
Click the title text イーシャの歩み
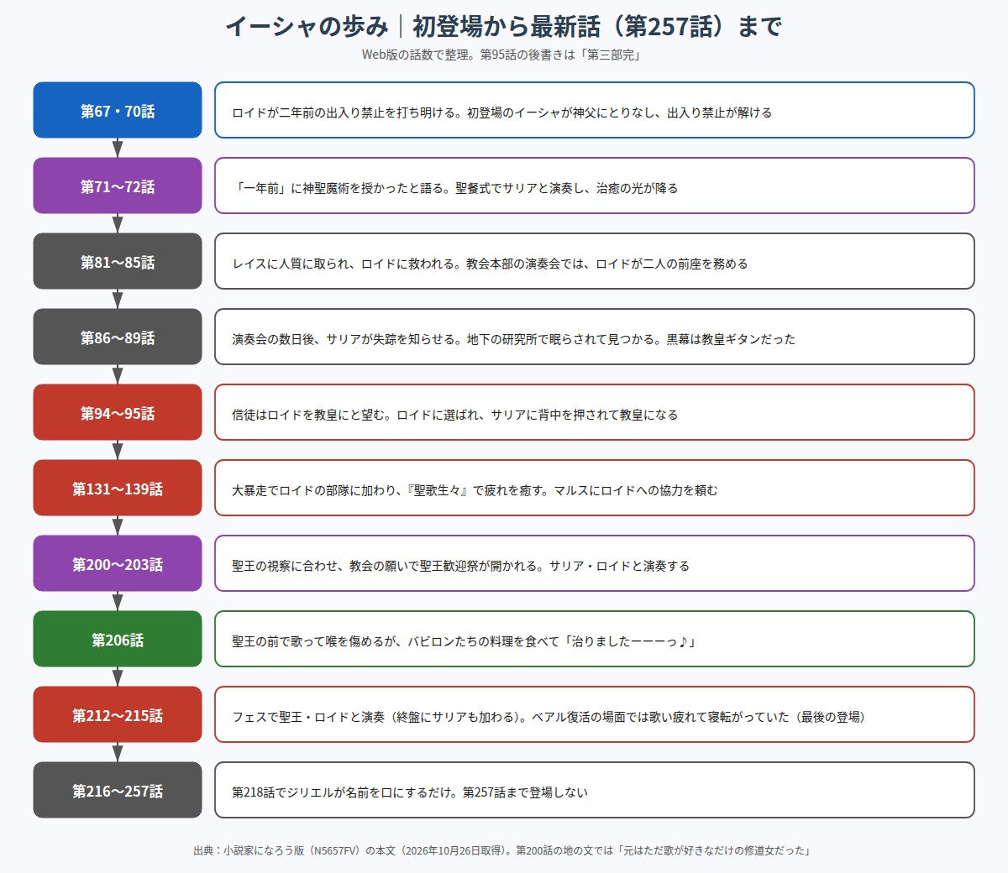click(307, 27)
